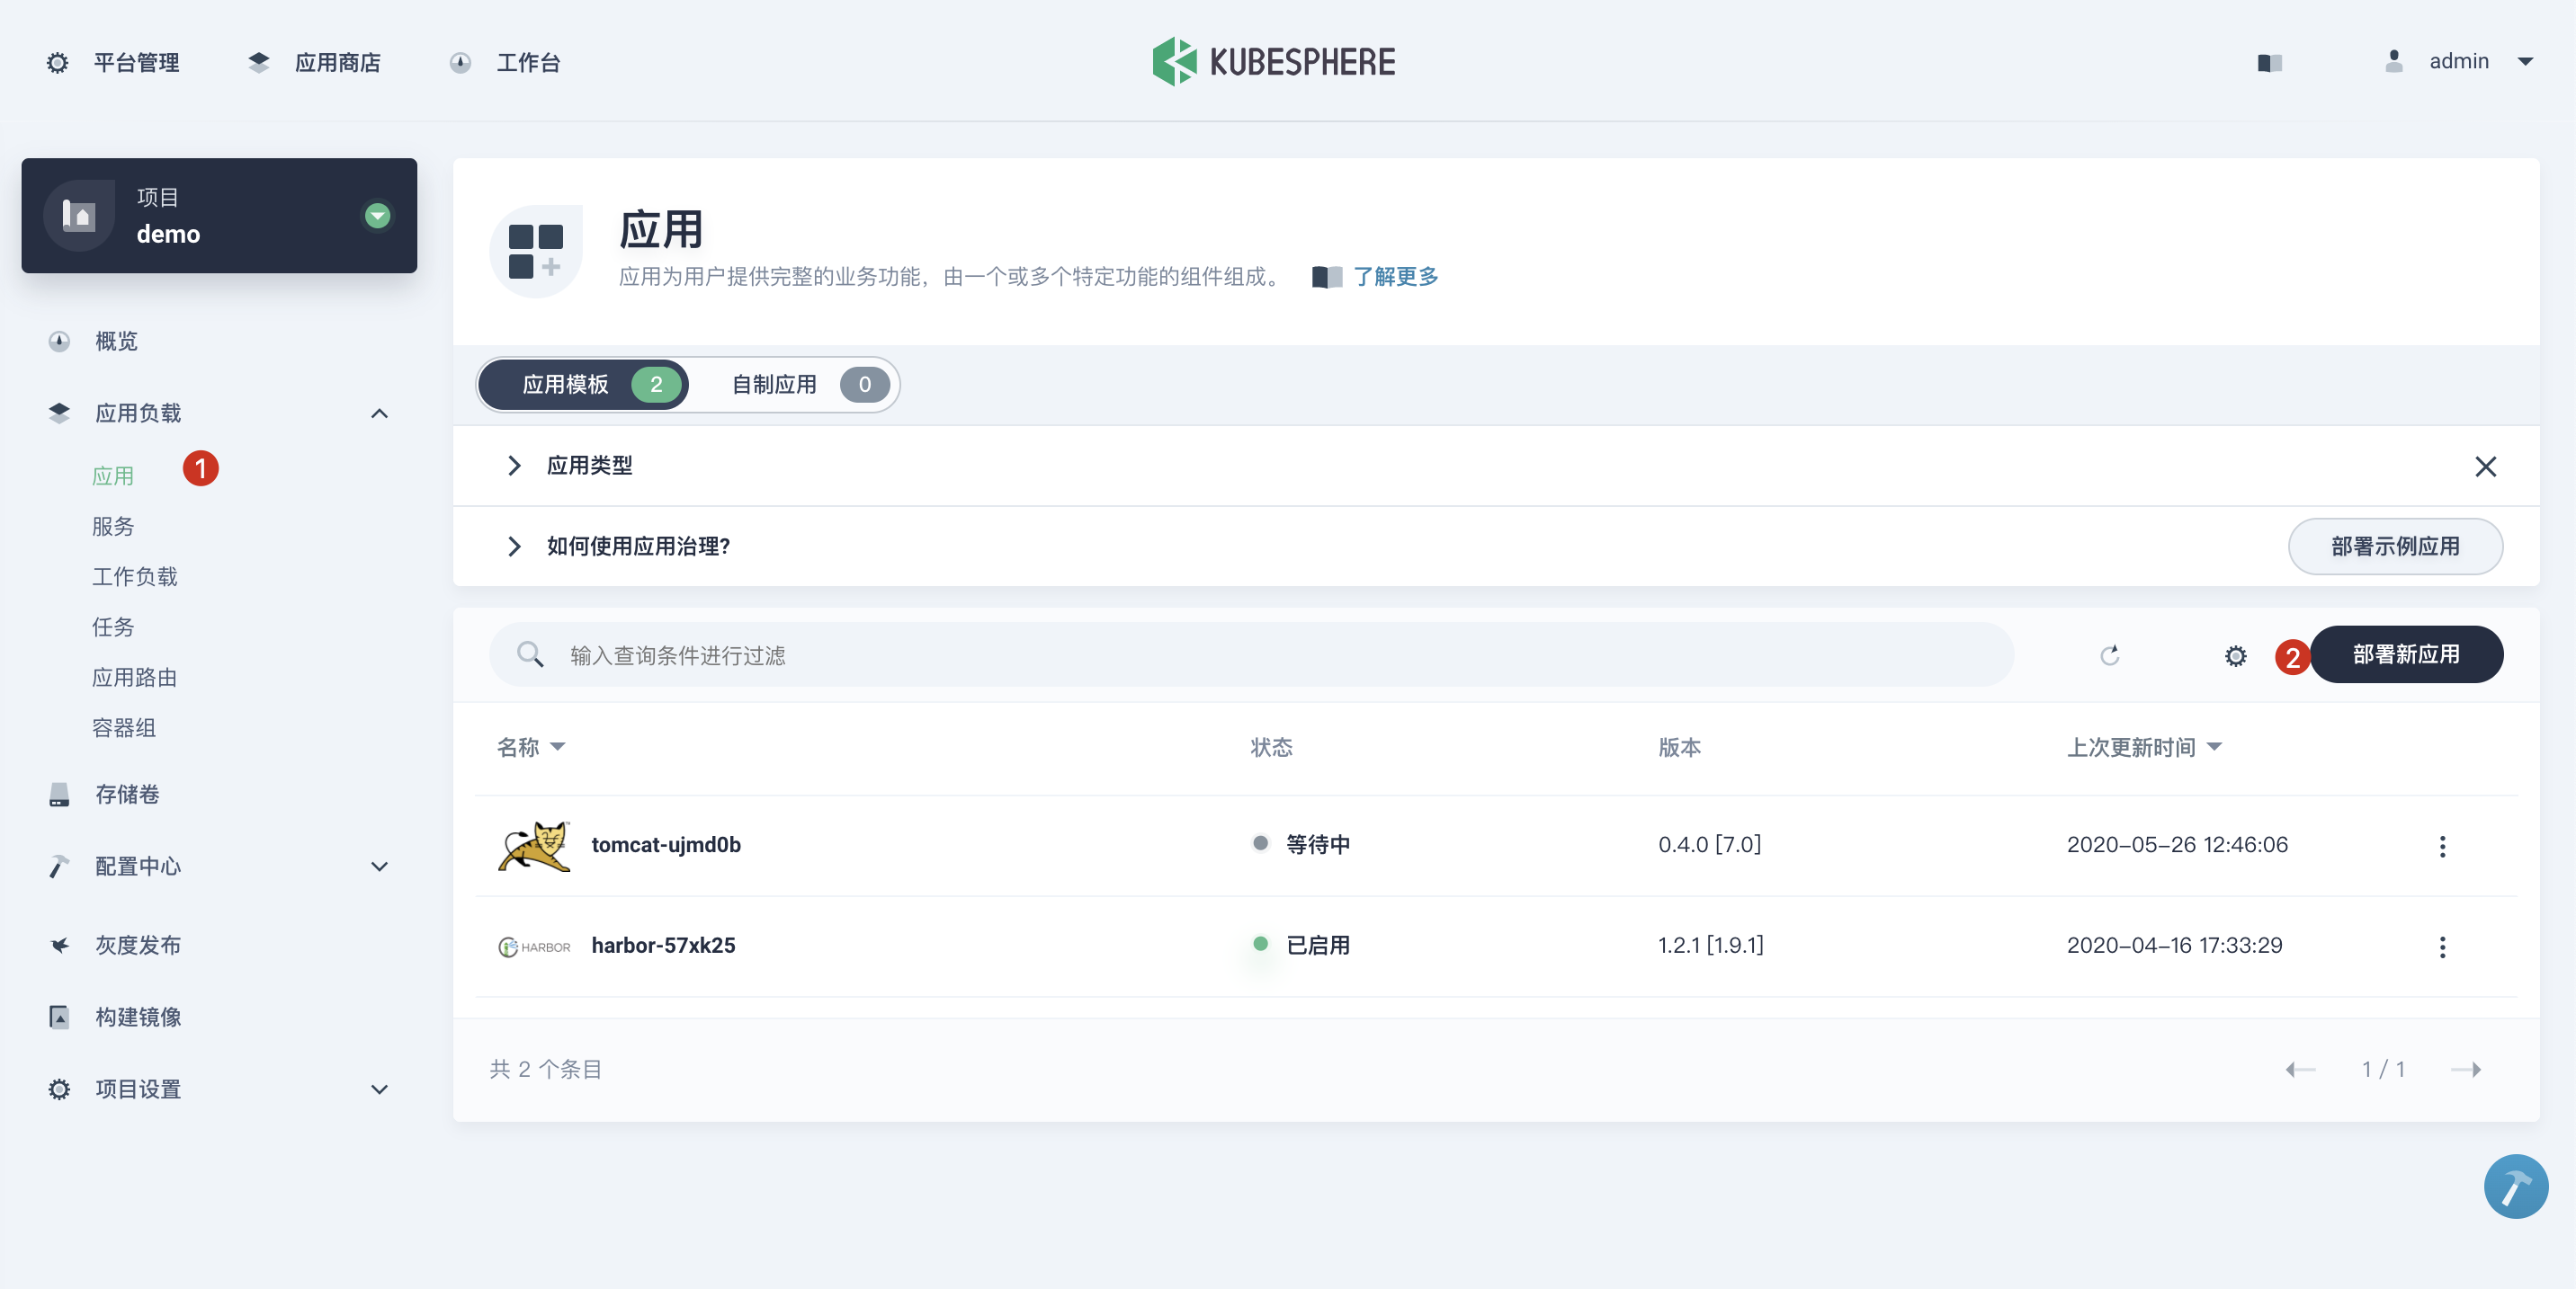Click 部署示例应用 button
The height and width of the screenshot is (1289, 2576).
(x=2394, y=547)
